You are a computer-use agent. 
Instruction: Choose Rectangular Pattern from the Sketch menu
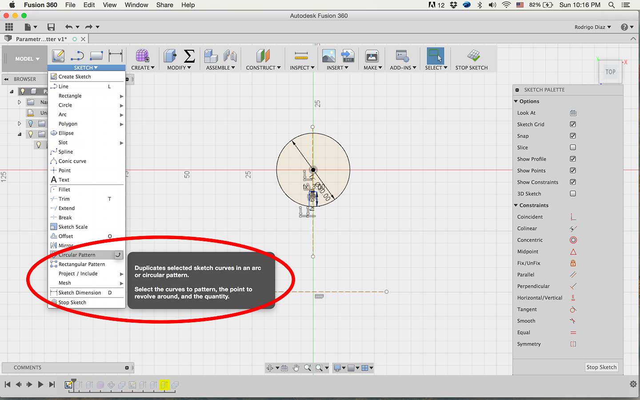(x=87, y=264)
